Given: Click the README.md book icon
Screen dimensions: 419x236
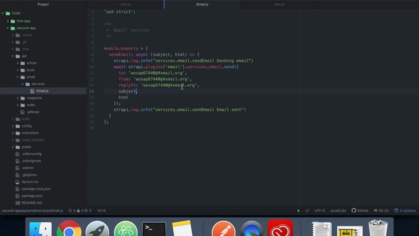Looking at the screenshot, I should coord(18,203).
